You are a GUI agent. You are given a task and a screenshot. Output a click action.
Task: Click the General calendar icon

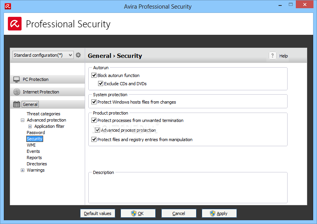(x=16, y=104)
